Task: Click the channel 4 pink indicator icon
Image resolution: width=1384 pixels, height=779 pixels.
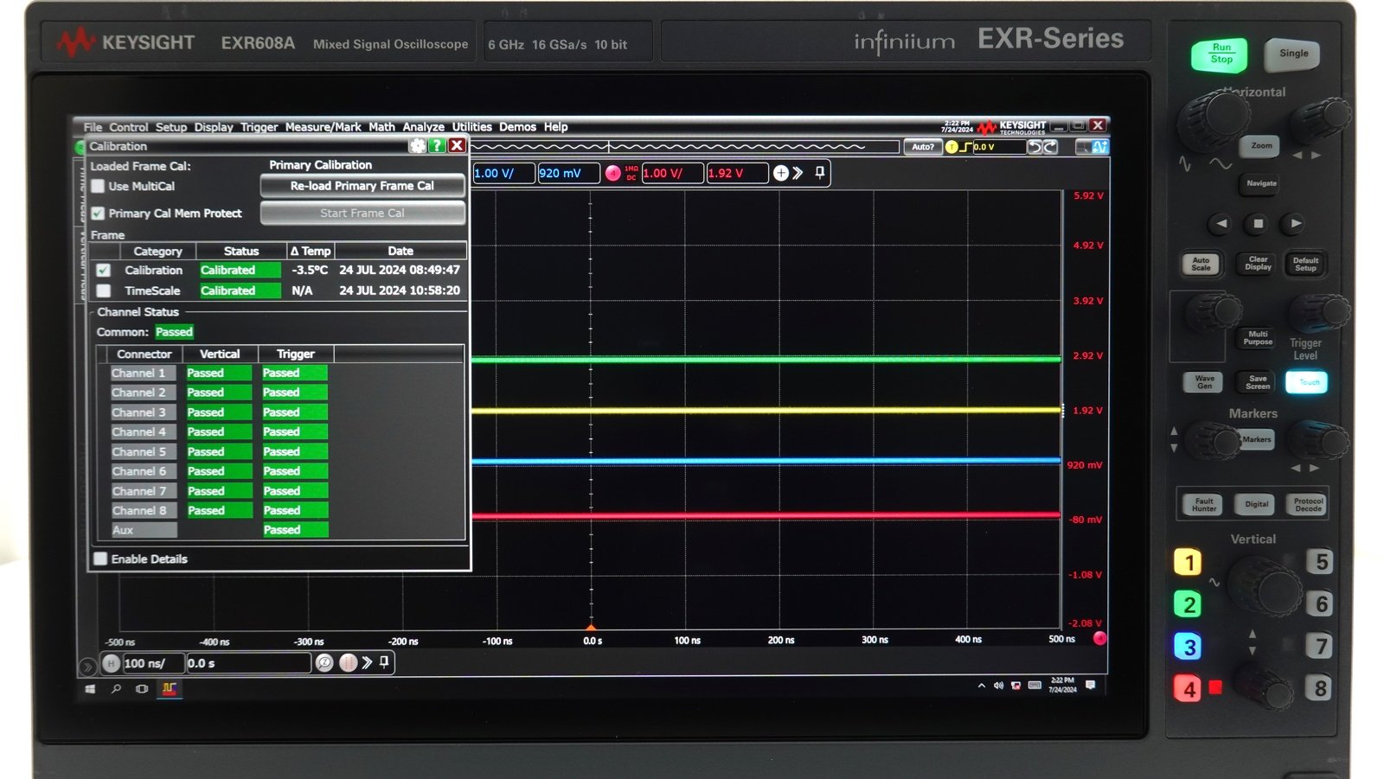Action: [x=613, y=173]
